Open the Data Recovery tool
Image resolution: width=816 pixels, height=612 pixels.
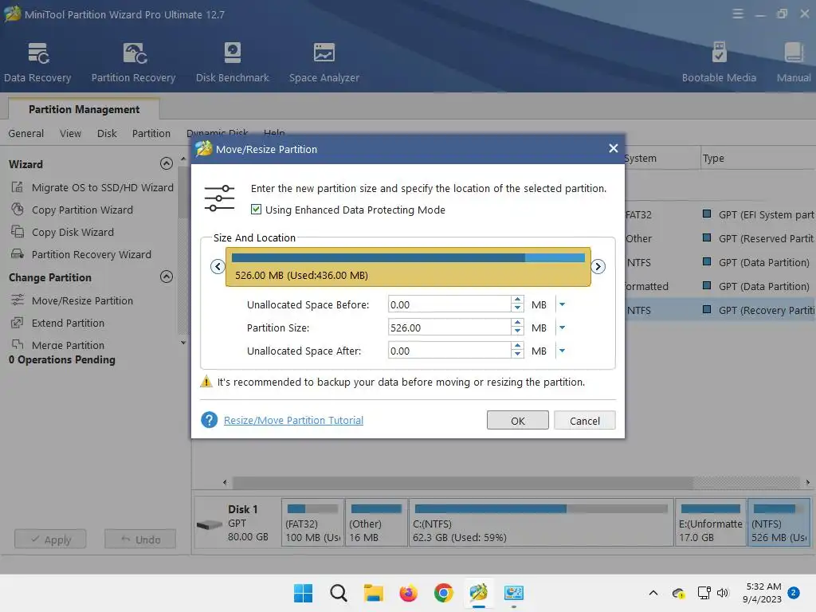coord(37,62)
